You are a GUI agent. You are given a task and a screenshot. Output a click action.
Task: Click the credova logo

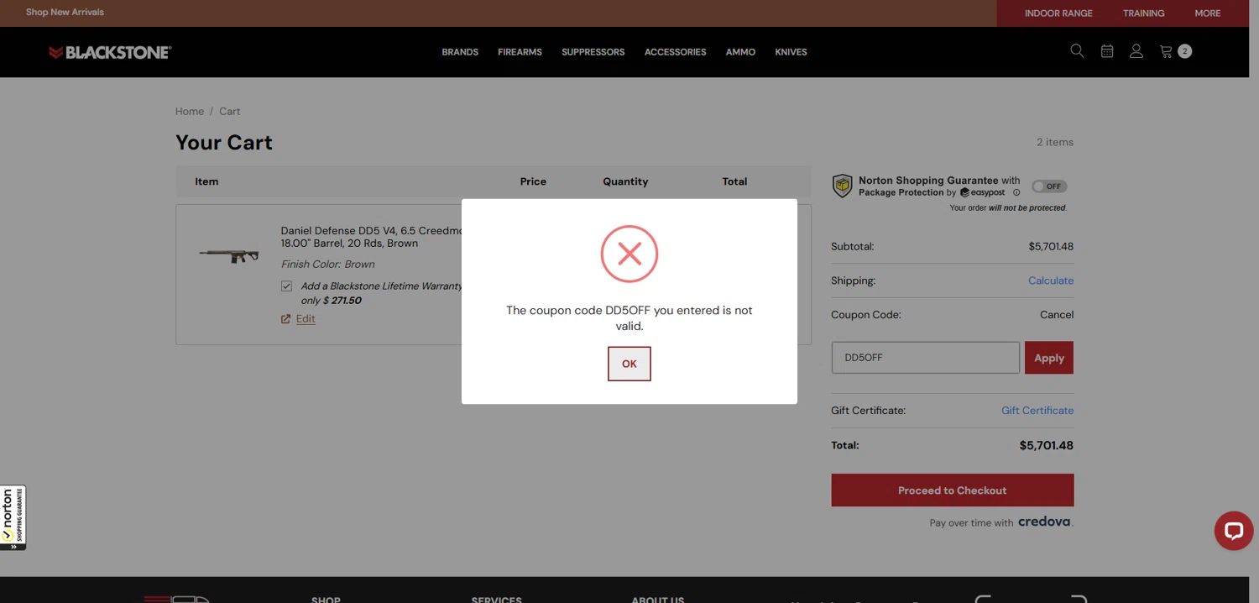pos(1045,522)
